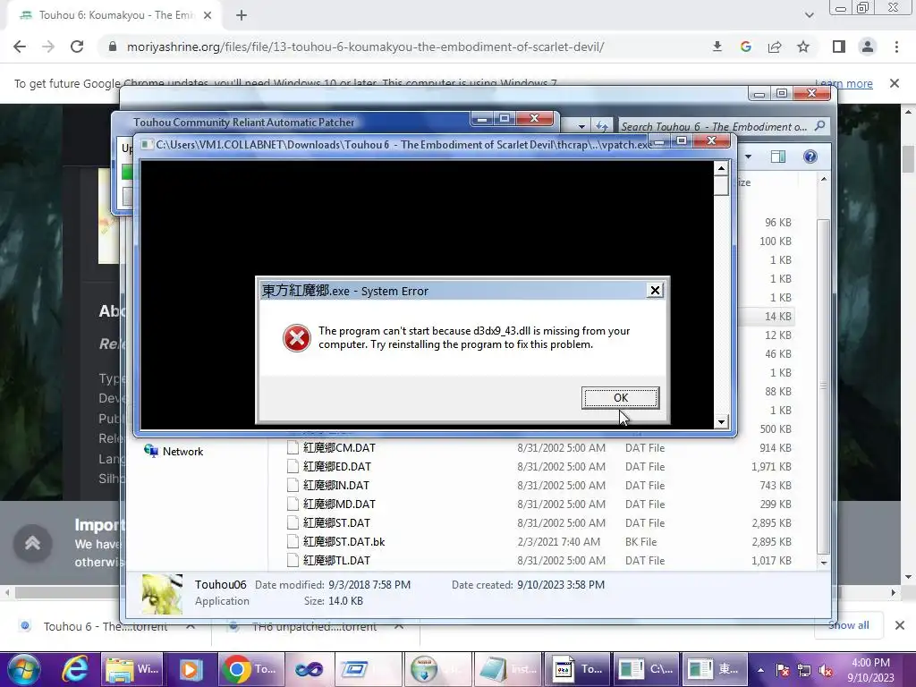916x687 pixels.
Task: Toggle Chrome side panel
Action: pyautogui.click(x=839, y=47)
